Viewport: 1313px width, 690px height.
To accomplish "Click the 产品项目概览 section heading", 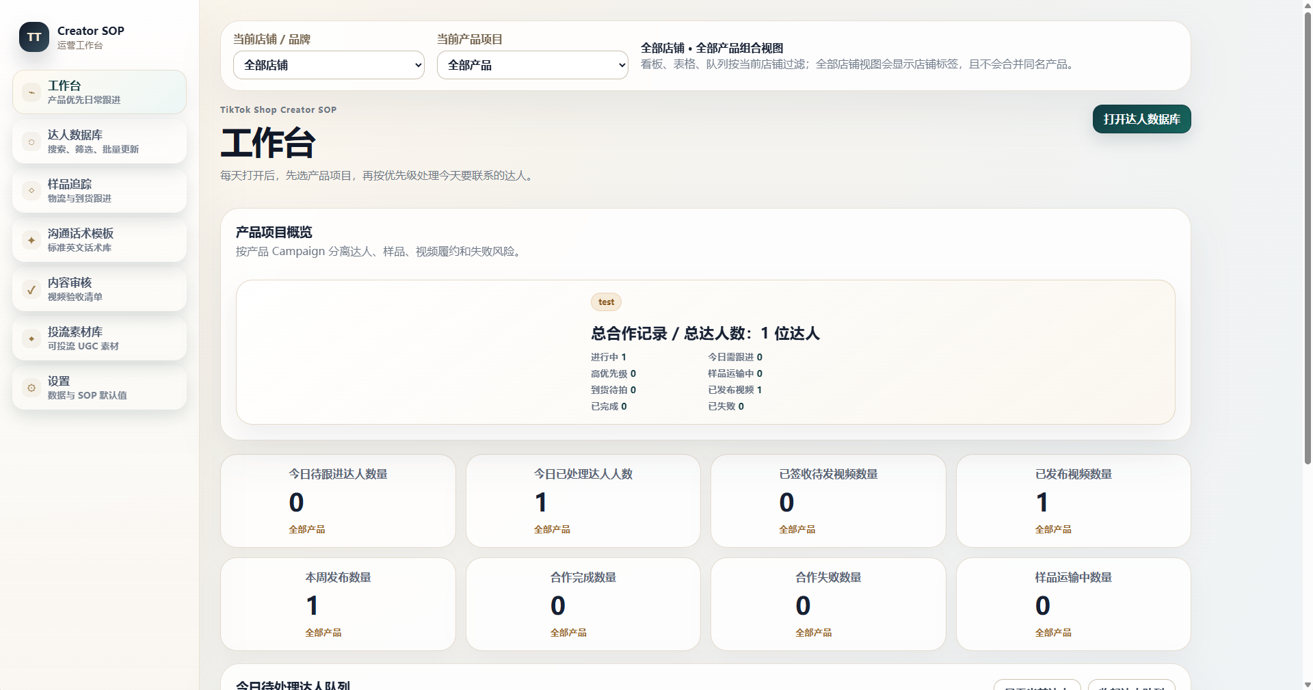I will [274, 233].
